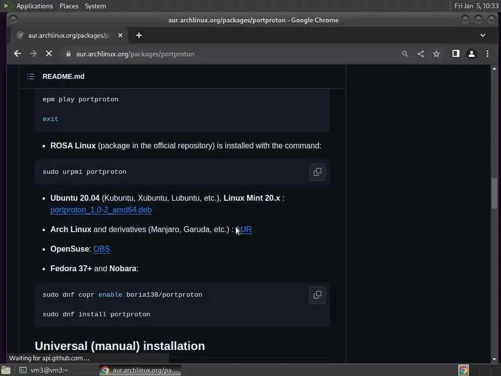Screen dimensions: 501x376
Task: Stop loading the page
Action: [49, 54]
